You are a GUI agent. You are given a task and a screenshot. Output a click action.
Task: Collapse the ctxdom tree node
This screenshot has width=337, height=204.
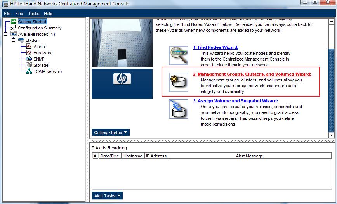click(14, 40)
